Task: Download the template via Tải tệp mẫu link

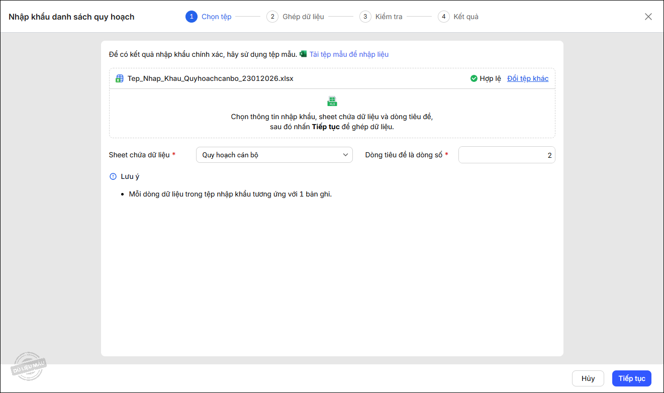Action: click(x=349, y=54)
